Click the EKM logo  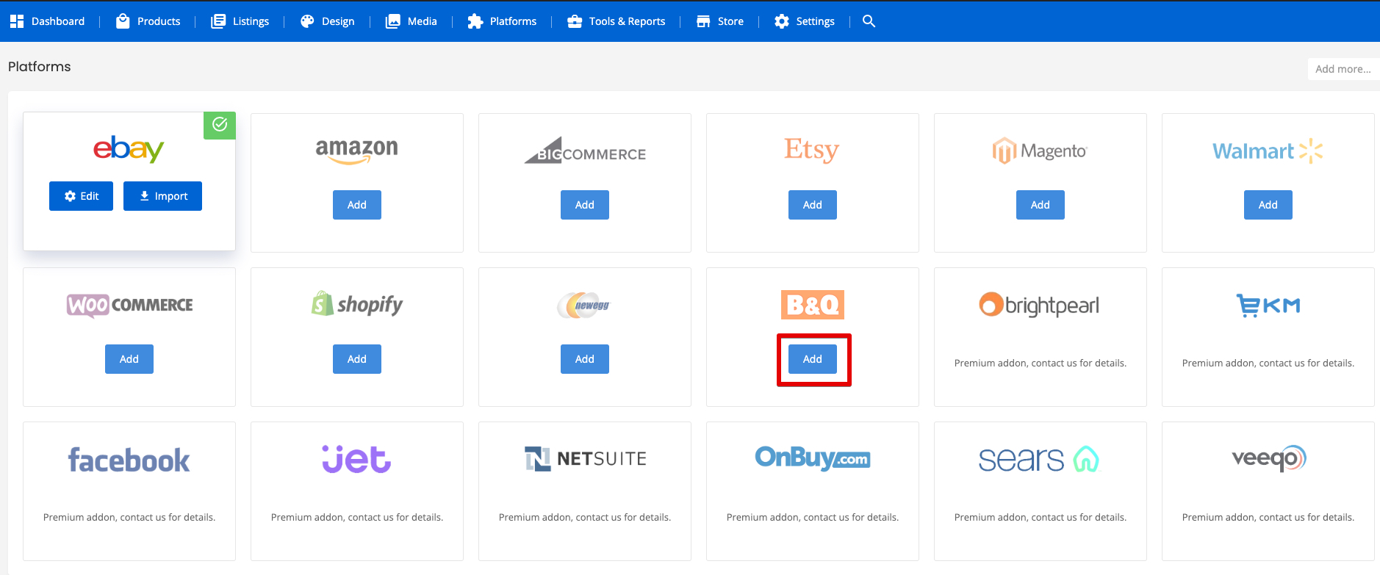[1268, 305]
